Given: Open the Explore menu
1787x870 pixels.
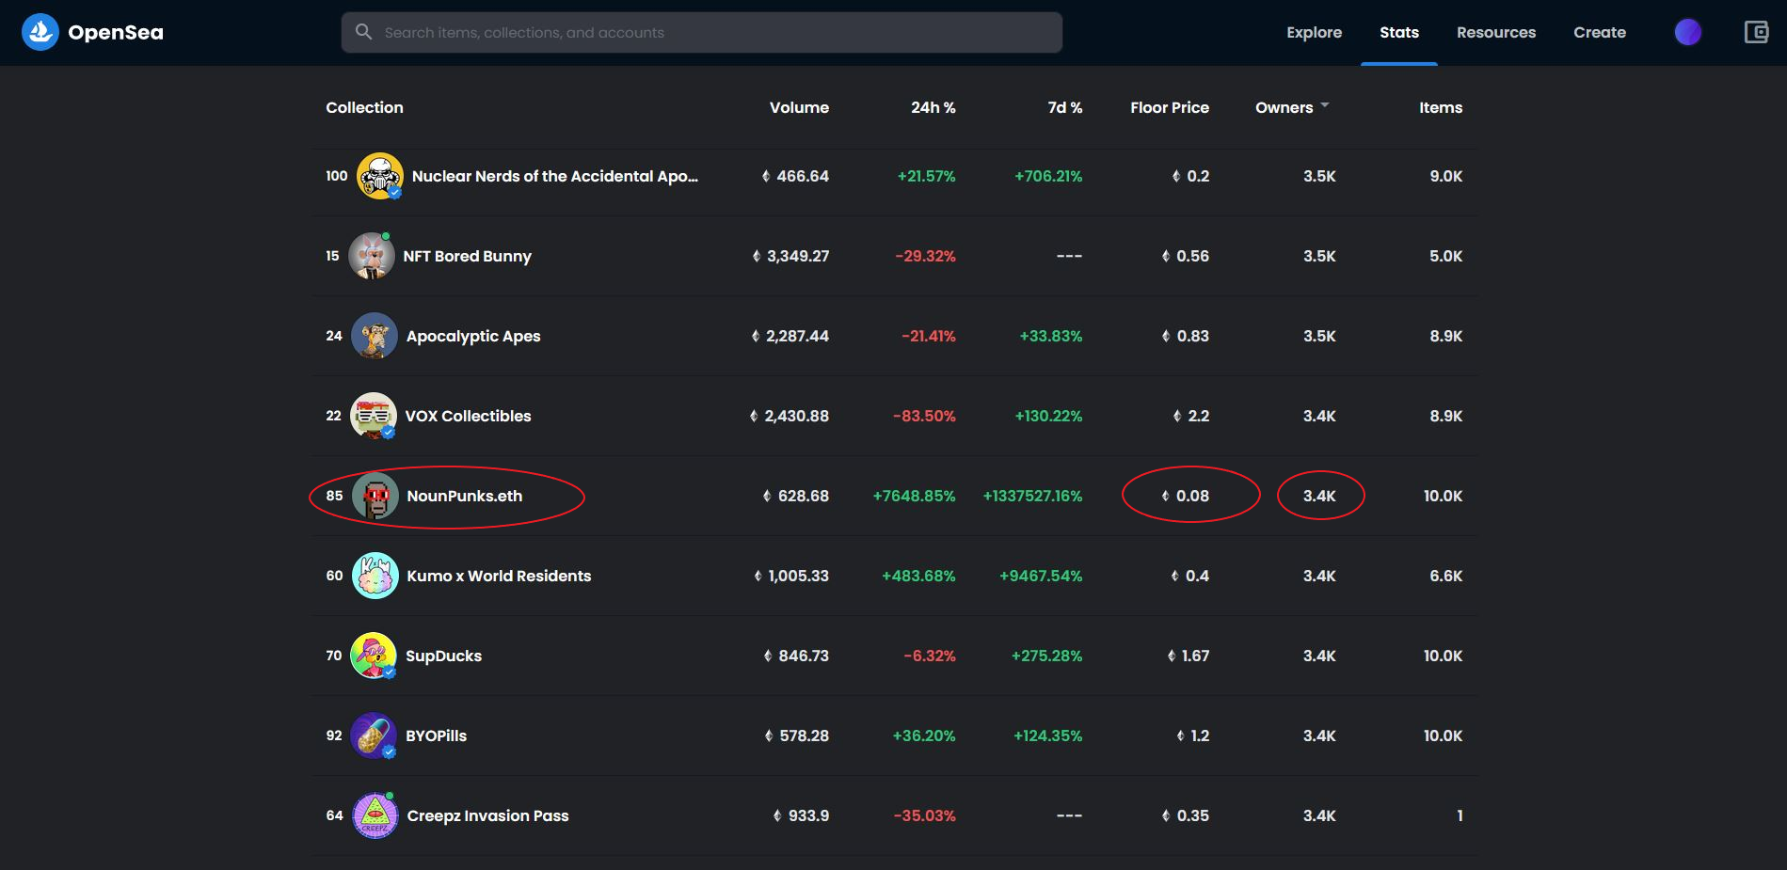Looking at the screenshot, I should (x=1315, y=32).
